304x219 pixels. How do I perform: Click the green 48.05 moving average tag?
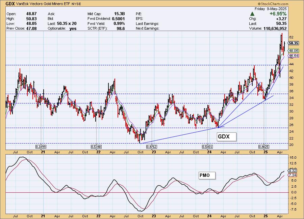click(294, 51)
